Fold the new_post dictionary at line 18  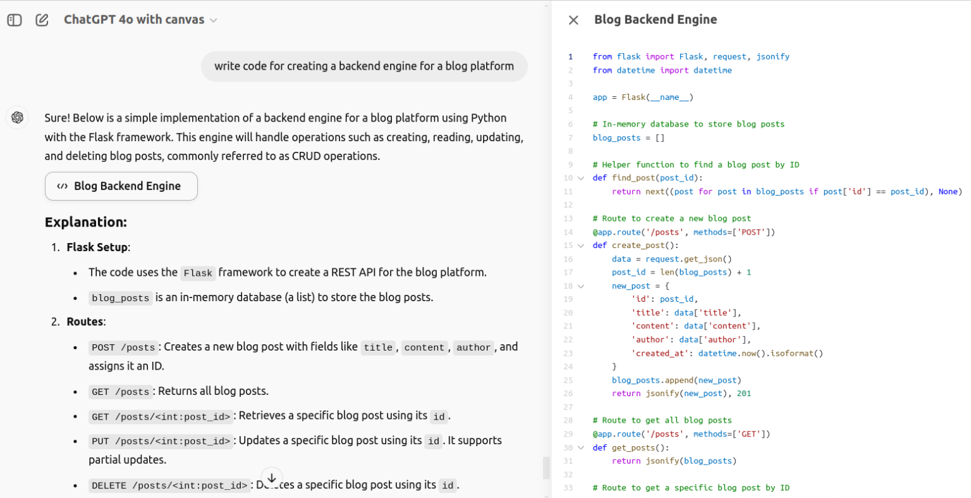581,286
